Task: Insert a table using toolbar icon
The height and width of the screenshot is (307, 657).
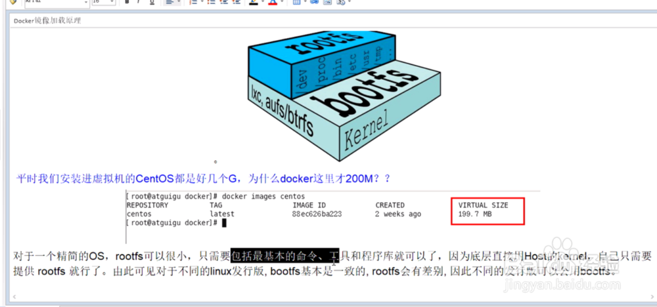Action: click(297, 2)
